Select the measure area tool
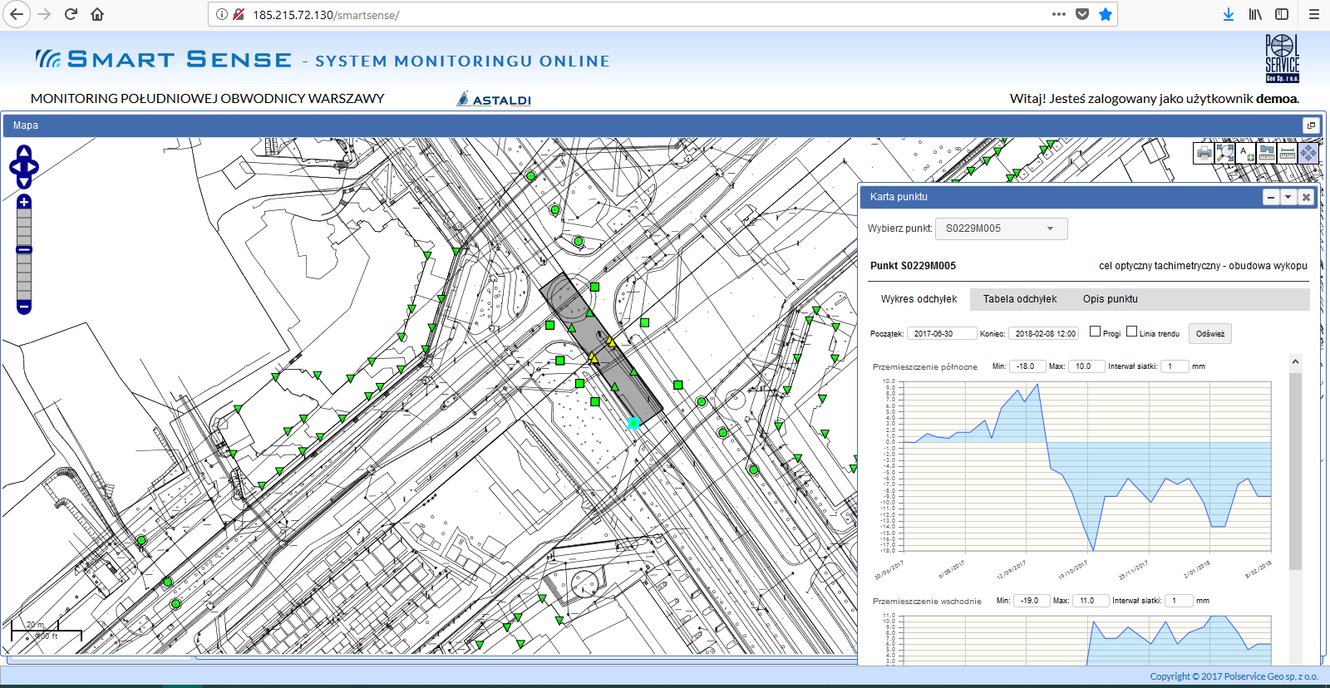Viewport: 1330px width, 688px height. 1267,153
